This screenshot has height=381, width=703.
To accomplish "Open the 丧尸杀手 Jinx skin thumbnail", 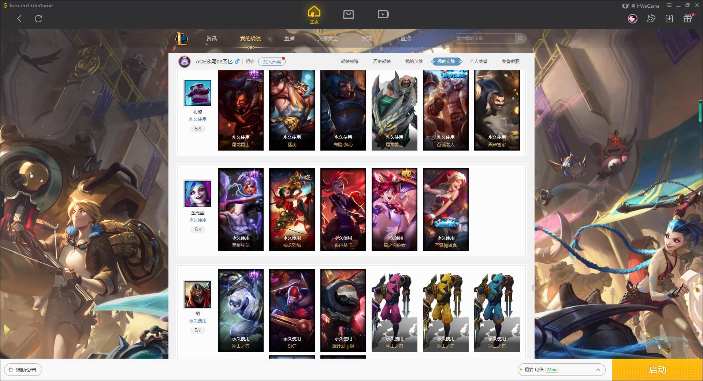I will (343, 210).
